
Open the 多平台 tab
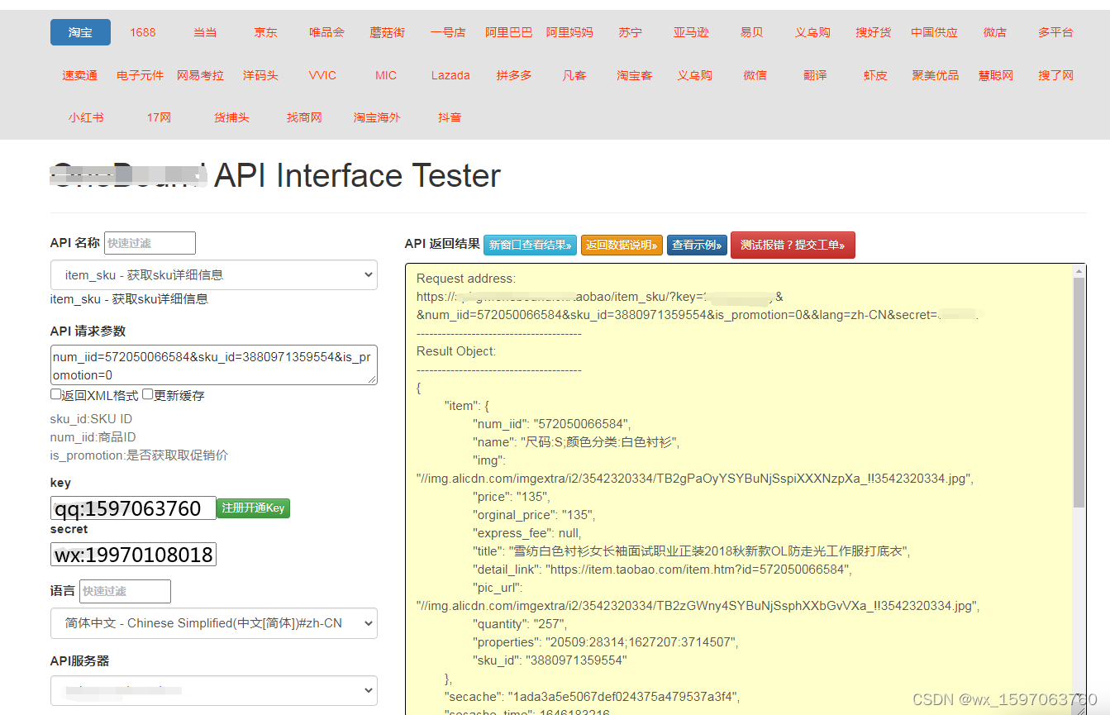(x=1055, y=32)
